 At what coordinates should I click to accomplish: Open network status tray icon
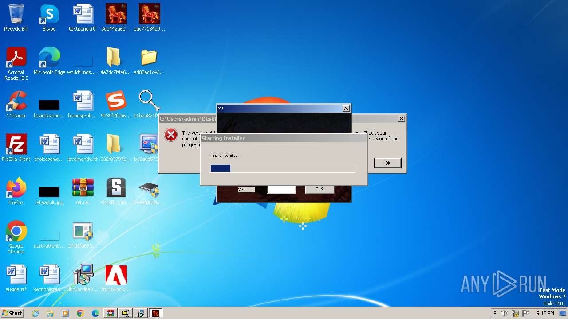(x=515, y=313)
